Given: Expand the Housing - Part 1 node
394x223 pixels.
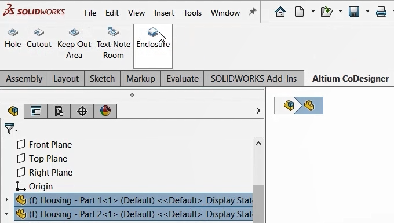Looking at the screenshot, I should point(7,200).
